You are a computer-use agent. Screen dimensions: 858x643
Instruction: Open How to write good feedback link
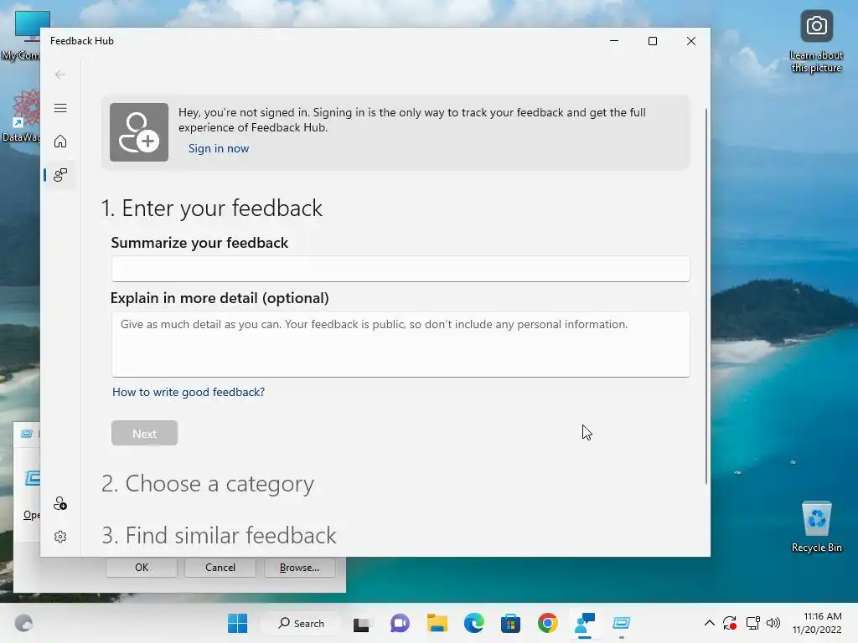[x=189, y=392]
